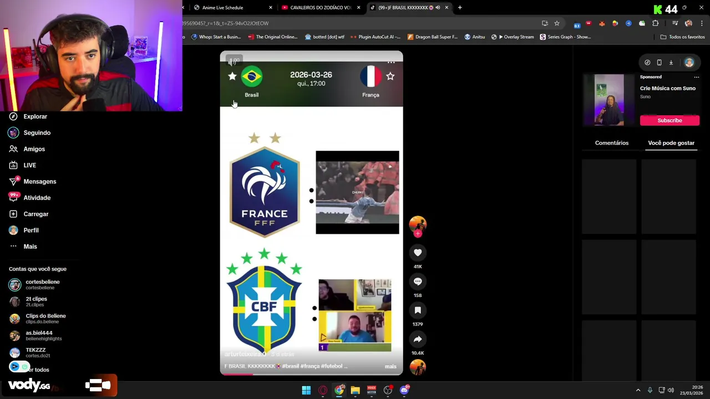Open the Suno sponsored video thumbnail
The height and width of the screenshot is (399, 710).
click(608, 100)
